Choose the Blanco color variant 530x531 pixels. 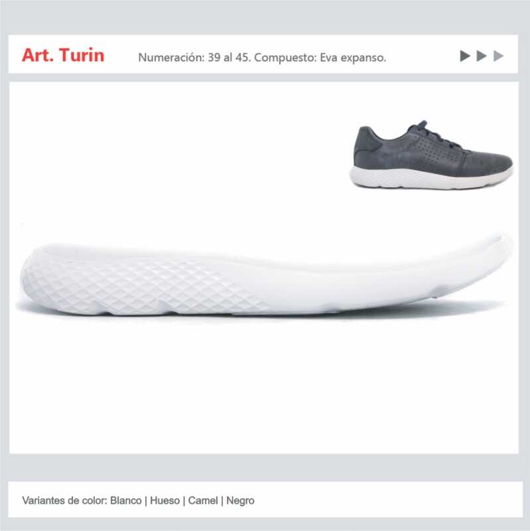126,500
